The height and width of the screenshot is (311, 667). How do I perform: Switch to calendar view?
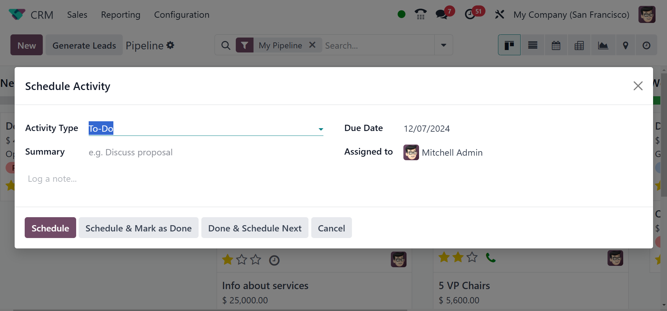coord(556,45)
